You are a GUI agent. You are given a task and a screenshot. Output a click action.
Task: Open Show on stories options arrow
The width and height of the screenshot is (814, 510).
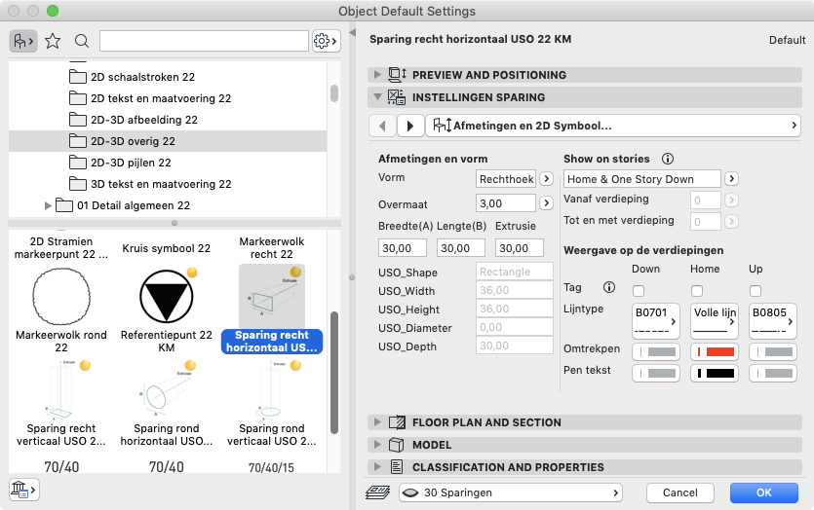point(731,179)
